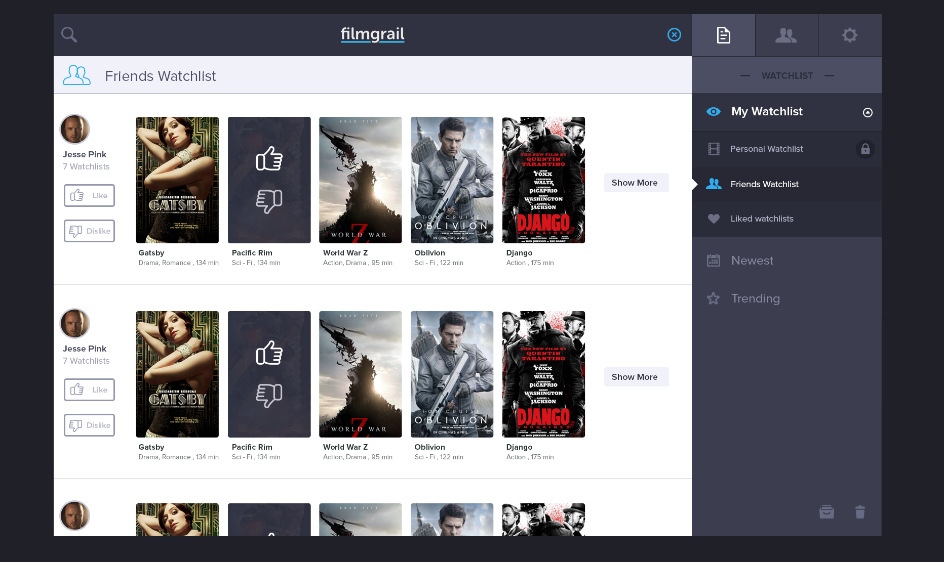Image resolution: width=944 pixels, height=562 pixels.
Task: Click first Jesse Pink avatar
Action: 75,129
